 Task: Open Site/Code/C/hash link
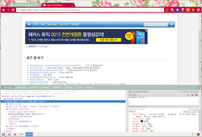39,82
